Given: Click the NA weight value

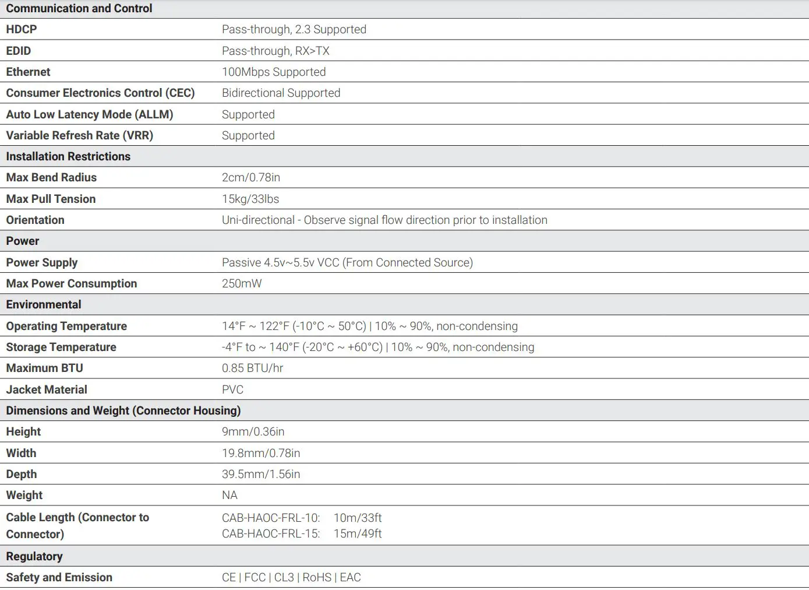Looking at the screenshot, I should point(229,495).
